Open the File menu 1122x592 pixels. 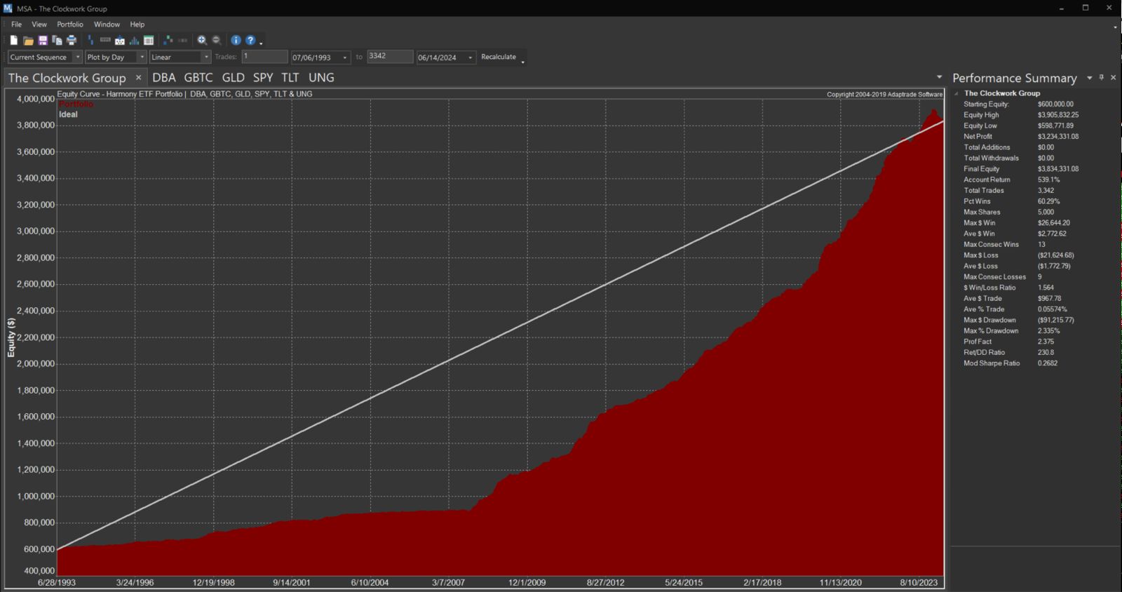pyautogui.click(x=16, y=25)
